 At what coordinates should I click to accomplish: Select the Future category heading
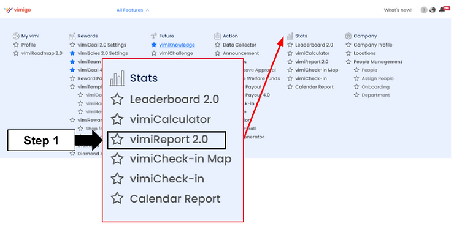click(x=166, y=36)
